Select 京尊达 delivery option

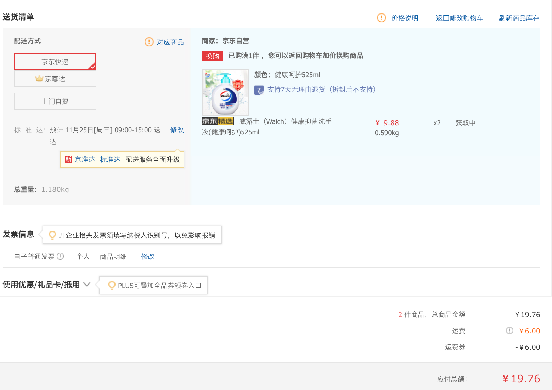[x=55, y=79]
